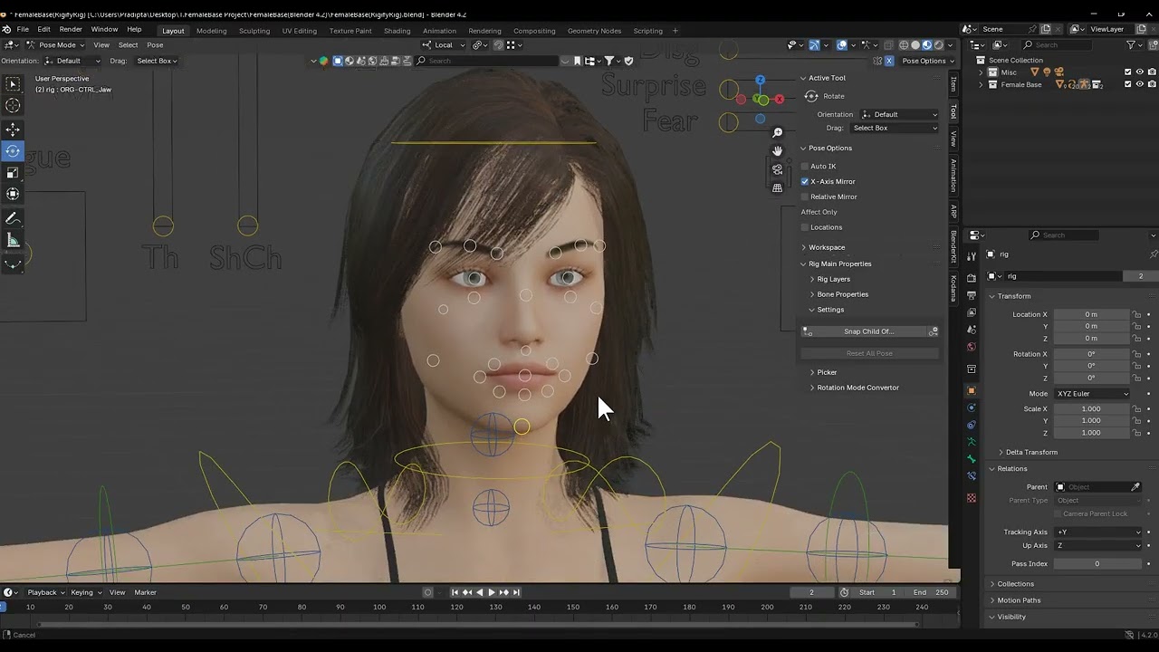Select the Cursor tool in toolbar
Viewport: 1159px width, 652px height.
point(13,106)
